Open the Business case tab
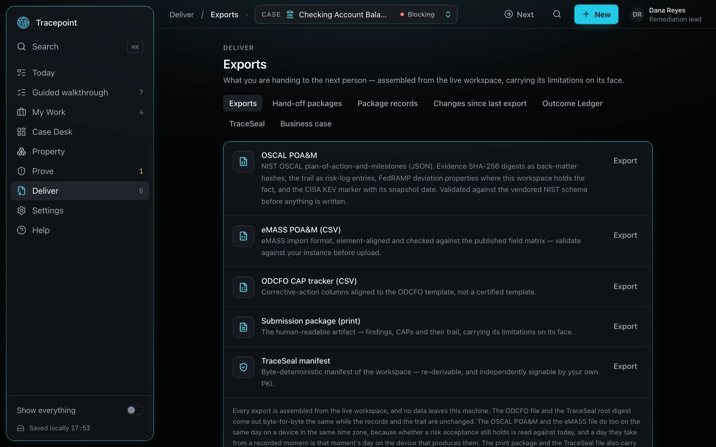 pyautogui.click(x=306, y=124)
